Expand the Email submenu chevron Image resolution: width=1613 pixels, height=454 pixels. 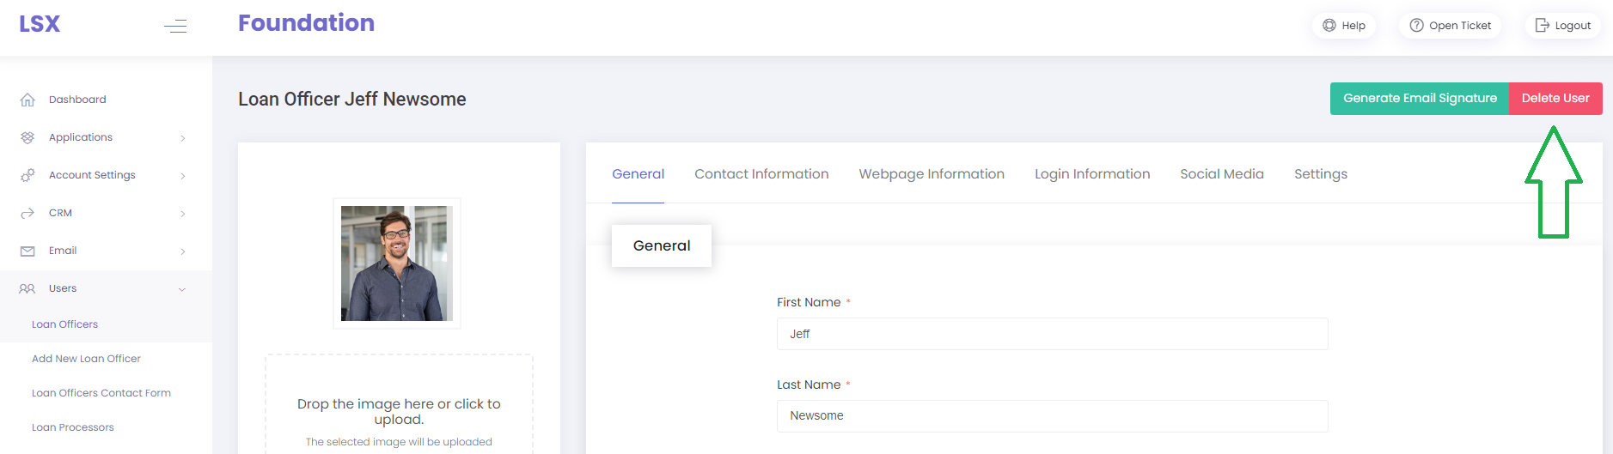point(183,251)
